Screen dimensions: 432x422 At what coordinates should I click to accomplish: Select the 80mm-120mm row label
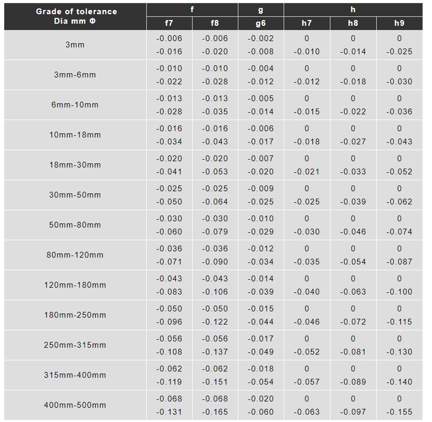[x=75, y=255]
